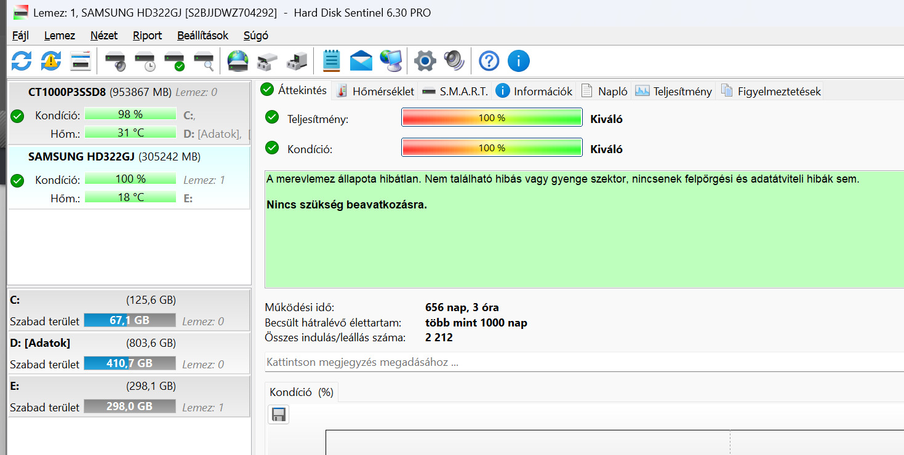Screen dimensions: 904x455
Task: Click the 'Működési idő:' label
Action: [300, 307]
